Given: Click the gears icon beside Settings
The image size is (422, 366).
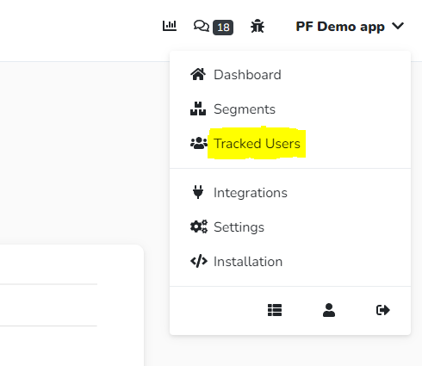Looking at the screenshot, I should [199, 226].
